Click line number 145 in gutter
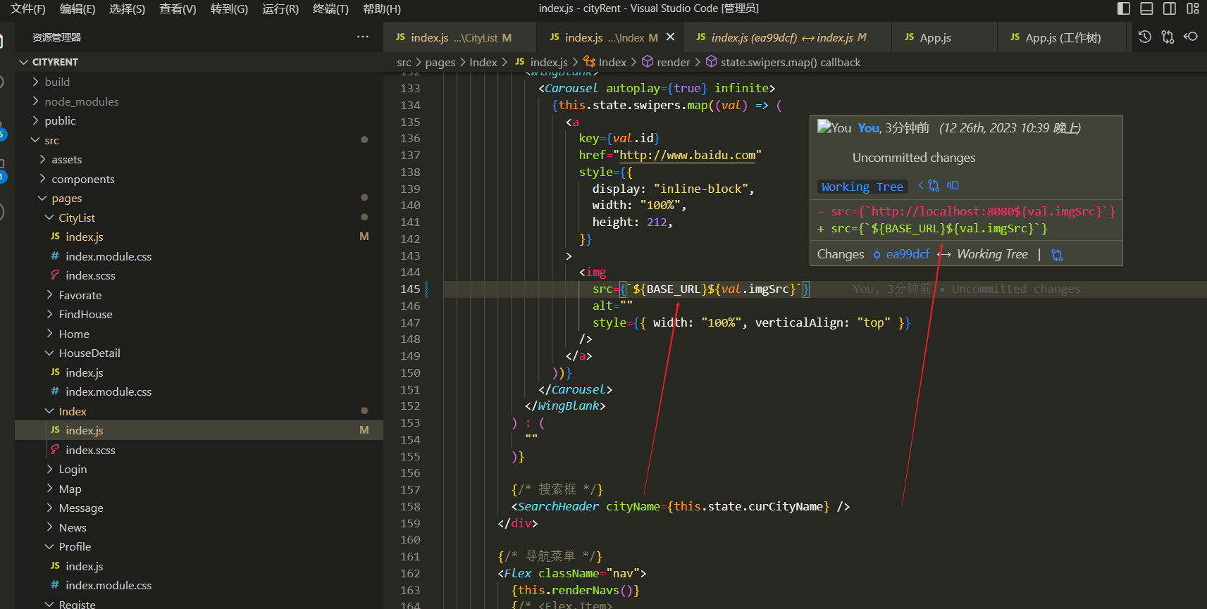The image size is (1207, 609). coord(410,289)
